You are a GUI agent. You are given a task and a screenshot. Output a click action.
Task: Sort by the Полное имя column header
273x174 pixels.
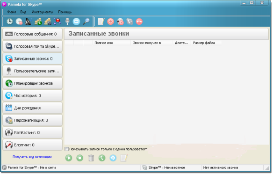click(x=111, y=43)
